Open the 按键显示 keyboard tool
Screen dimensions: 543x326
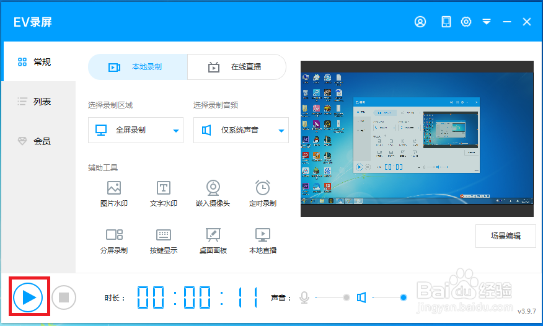164,241
